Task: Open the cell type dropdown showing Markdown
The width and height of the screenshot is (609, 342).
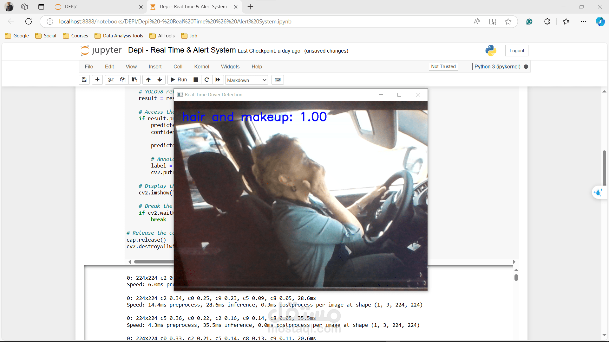Action: 246,80
